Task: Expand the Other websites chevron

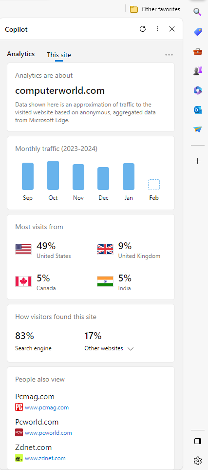Action: (130, 349)
